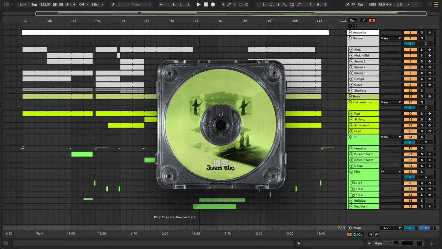Screen dimensions: 442x249
Task: Open the Main track 1/2 output dropdown
Action: pos(391,228)
